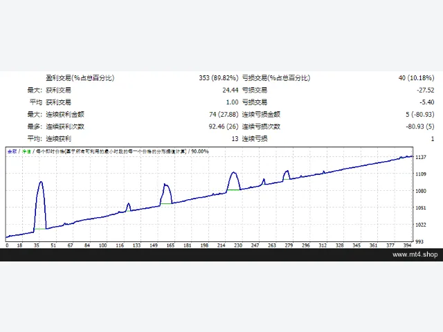Click the x-axis label "214"
Viewport: 443px width, 332px height.
point(221,246)
